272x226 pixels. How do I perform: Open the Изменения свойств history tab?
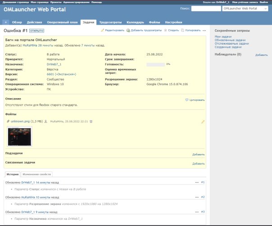pos(37,174)
